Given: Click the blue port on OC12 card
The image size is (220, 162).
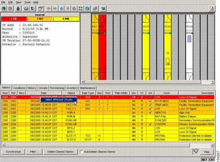Looking at the screenshot, I should (x=189, y=39).
